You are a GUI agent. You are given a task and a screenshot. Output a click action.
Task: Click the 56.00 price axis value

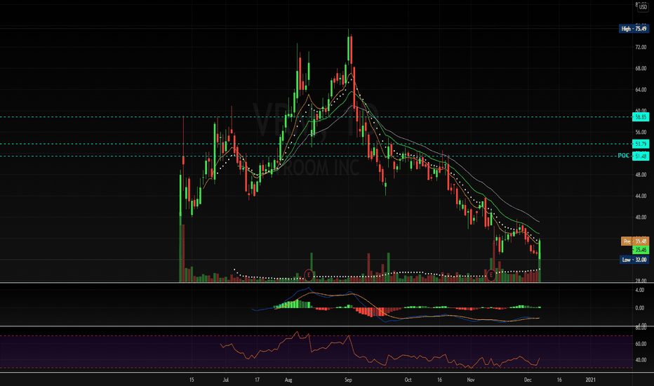click(x=641, y=132)
